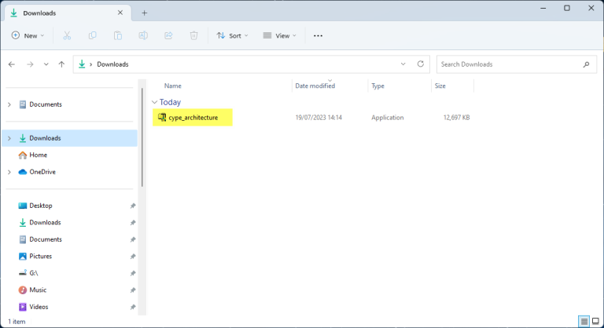Go back with the left arrow
Viewport: 604px width, 328px height.
tap(12, 64)
